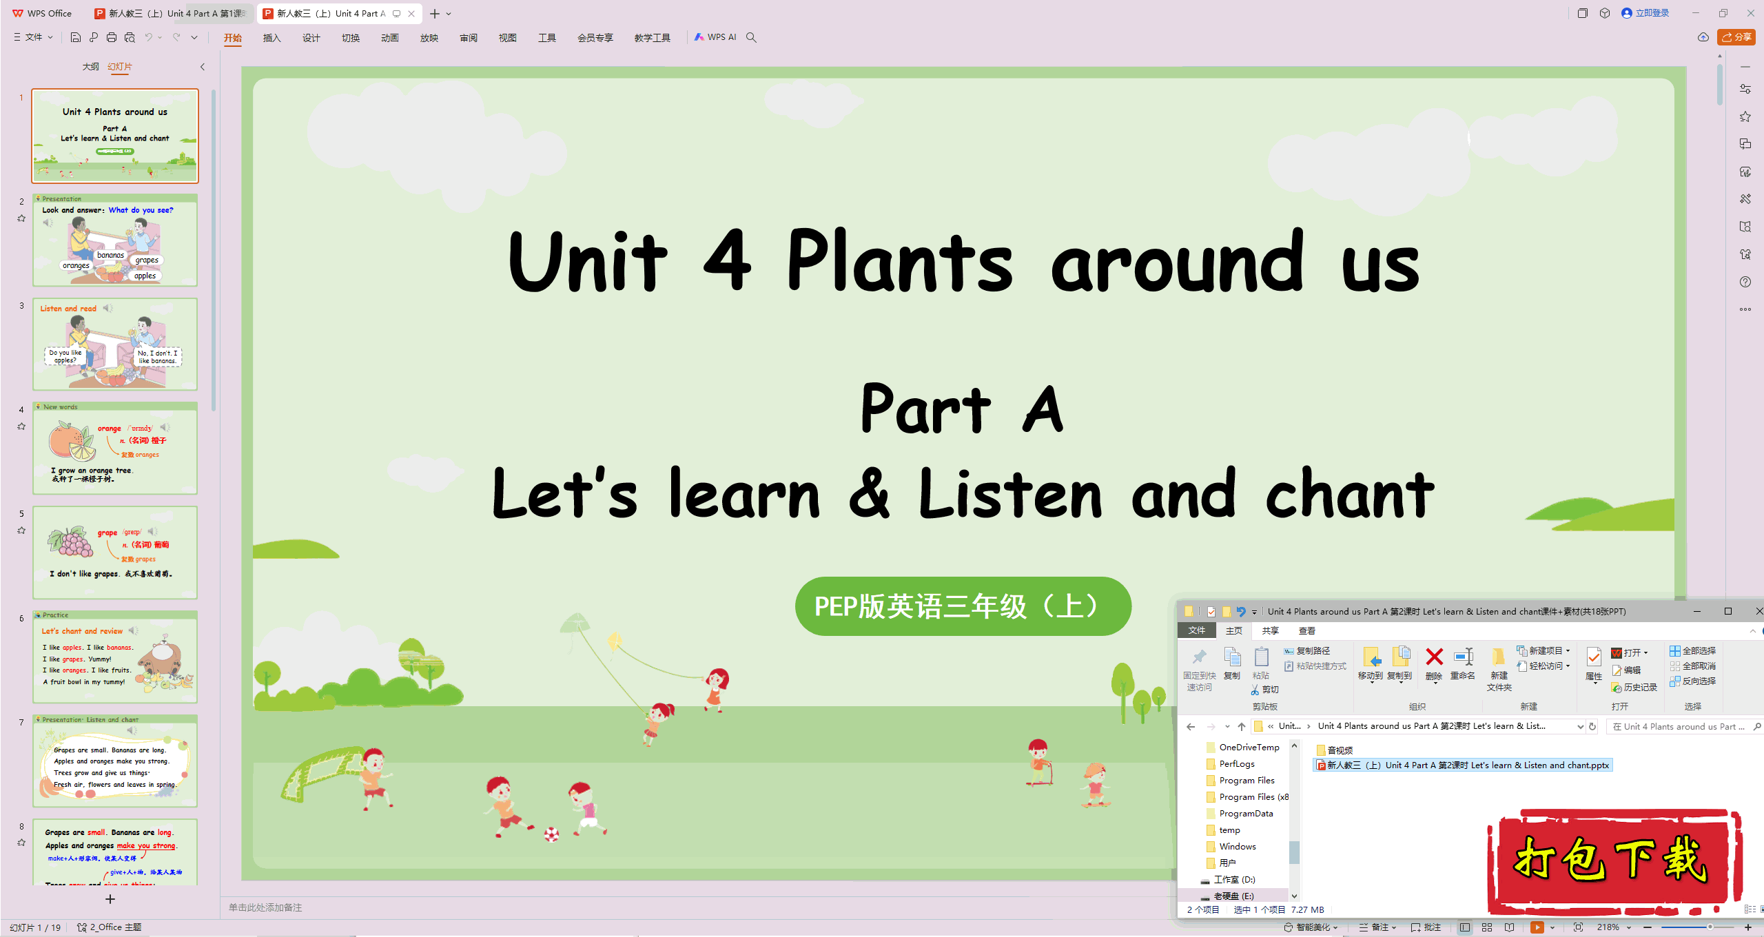Click the Save icon in WPS toolbar
The width and height of the screenshot is (1764, 937).
tap(76, 37)
